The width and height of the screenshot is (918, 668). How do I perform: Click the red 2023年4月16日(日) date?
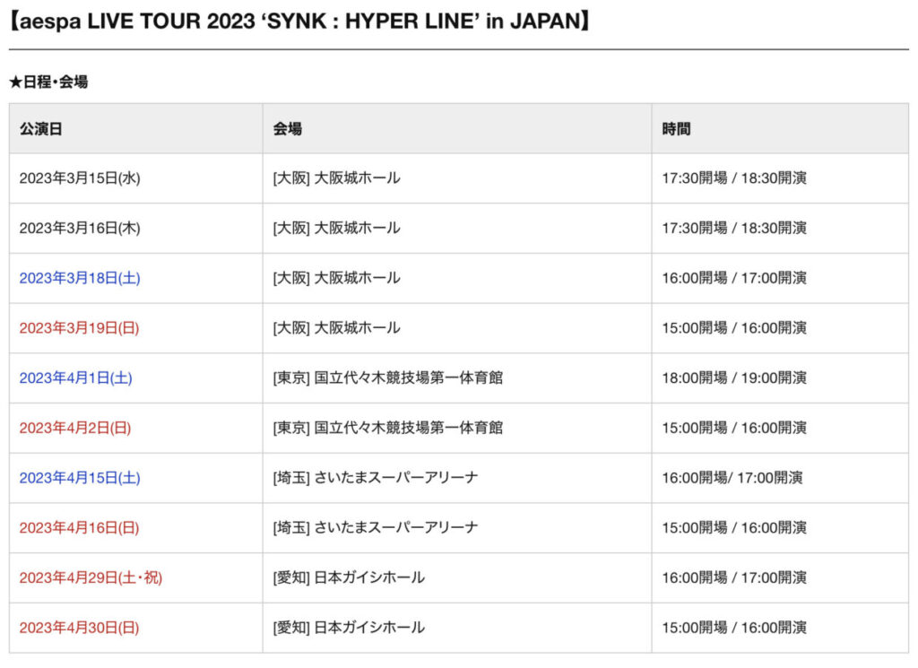79,527
